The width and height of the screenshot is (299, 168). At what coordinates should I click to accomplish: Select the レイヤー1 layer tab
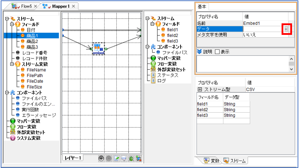(73, 158)
